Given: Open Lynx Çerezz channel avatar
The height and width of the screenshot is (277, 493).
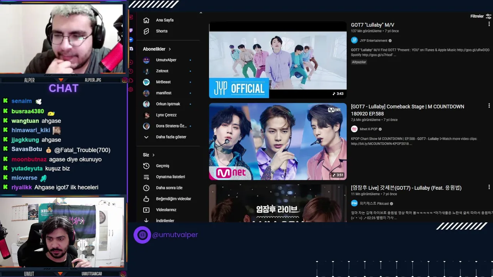Looking at the screenshot, I should point(146,115).
